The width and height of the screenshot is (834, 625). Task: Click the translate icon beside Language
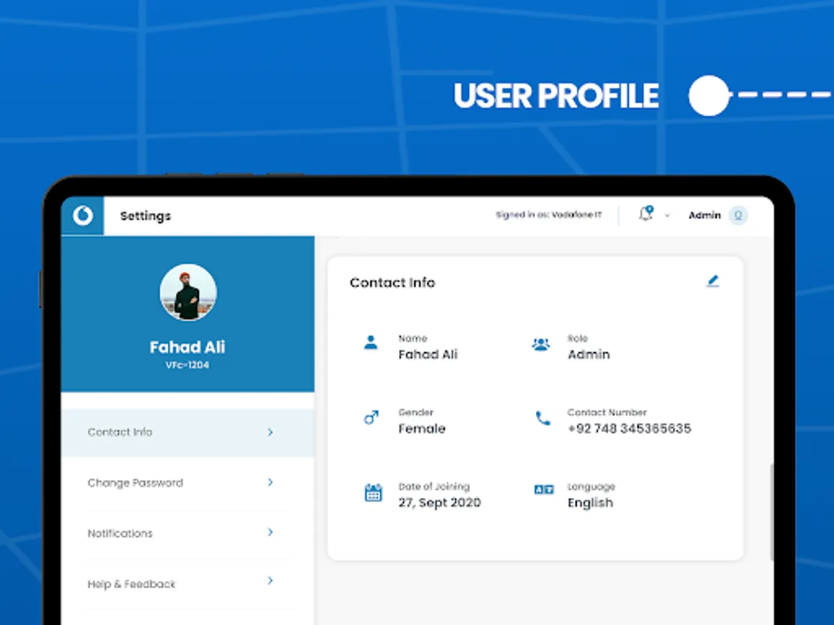point(543,490)
